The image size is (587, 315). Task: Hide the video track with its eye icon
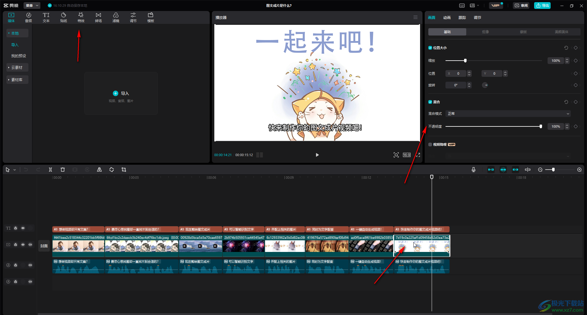23,245
